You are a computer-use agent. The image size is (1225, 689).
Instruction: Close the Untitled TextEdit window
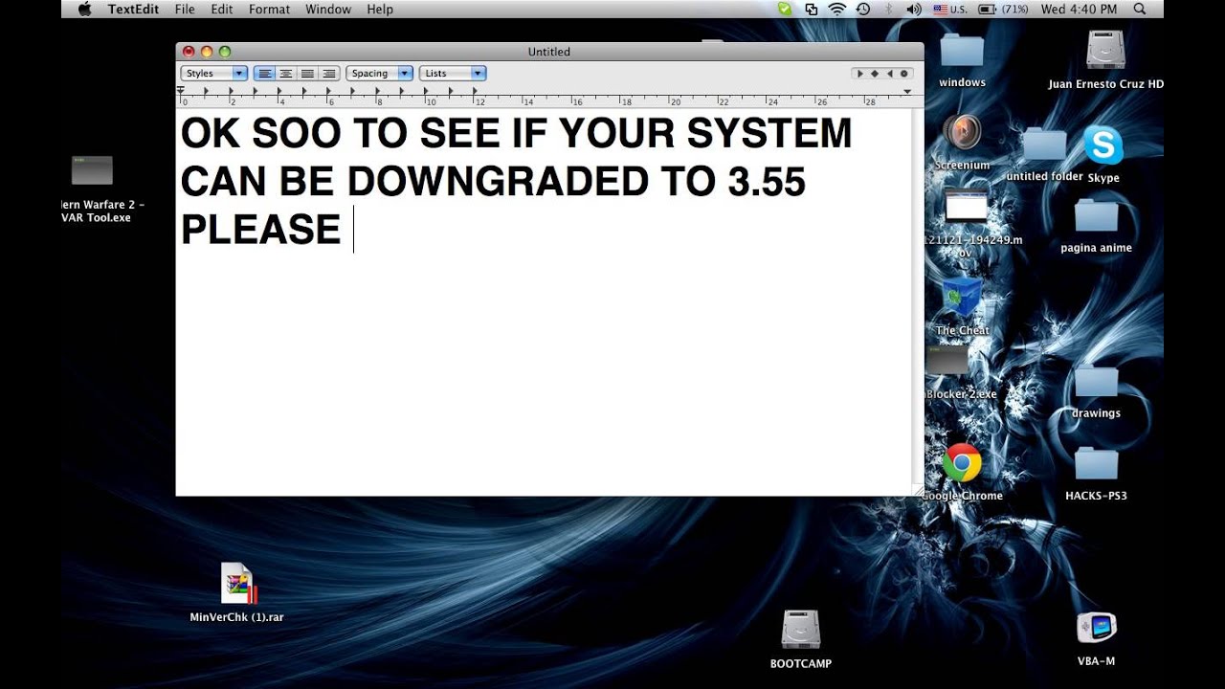(x=189, y=52)
